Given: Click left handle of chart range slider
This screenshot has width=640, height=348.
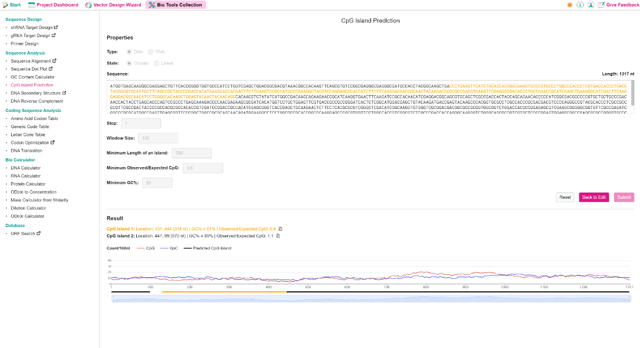Looking at the screenshot, I should [112, 299].
